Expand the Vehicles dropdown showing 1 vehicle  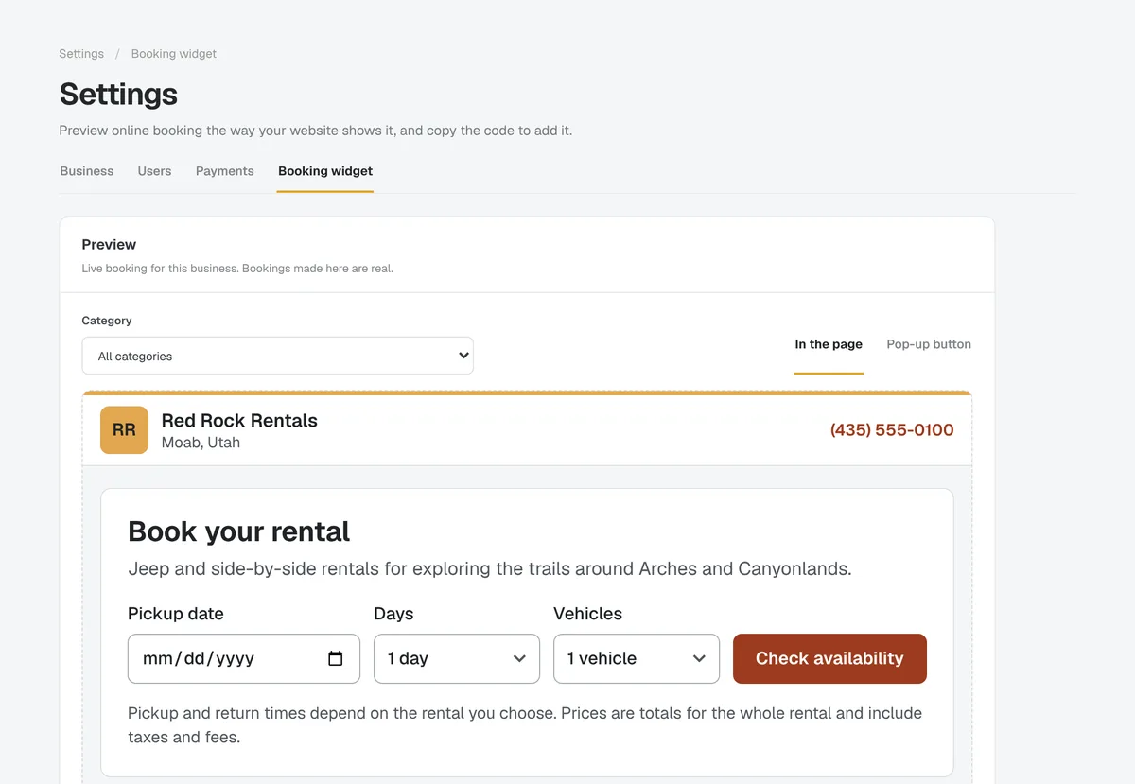(x=637, y=658)
